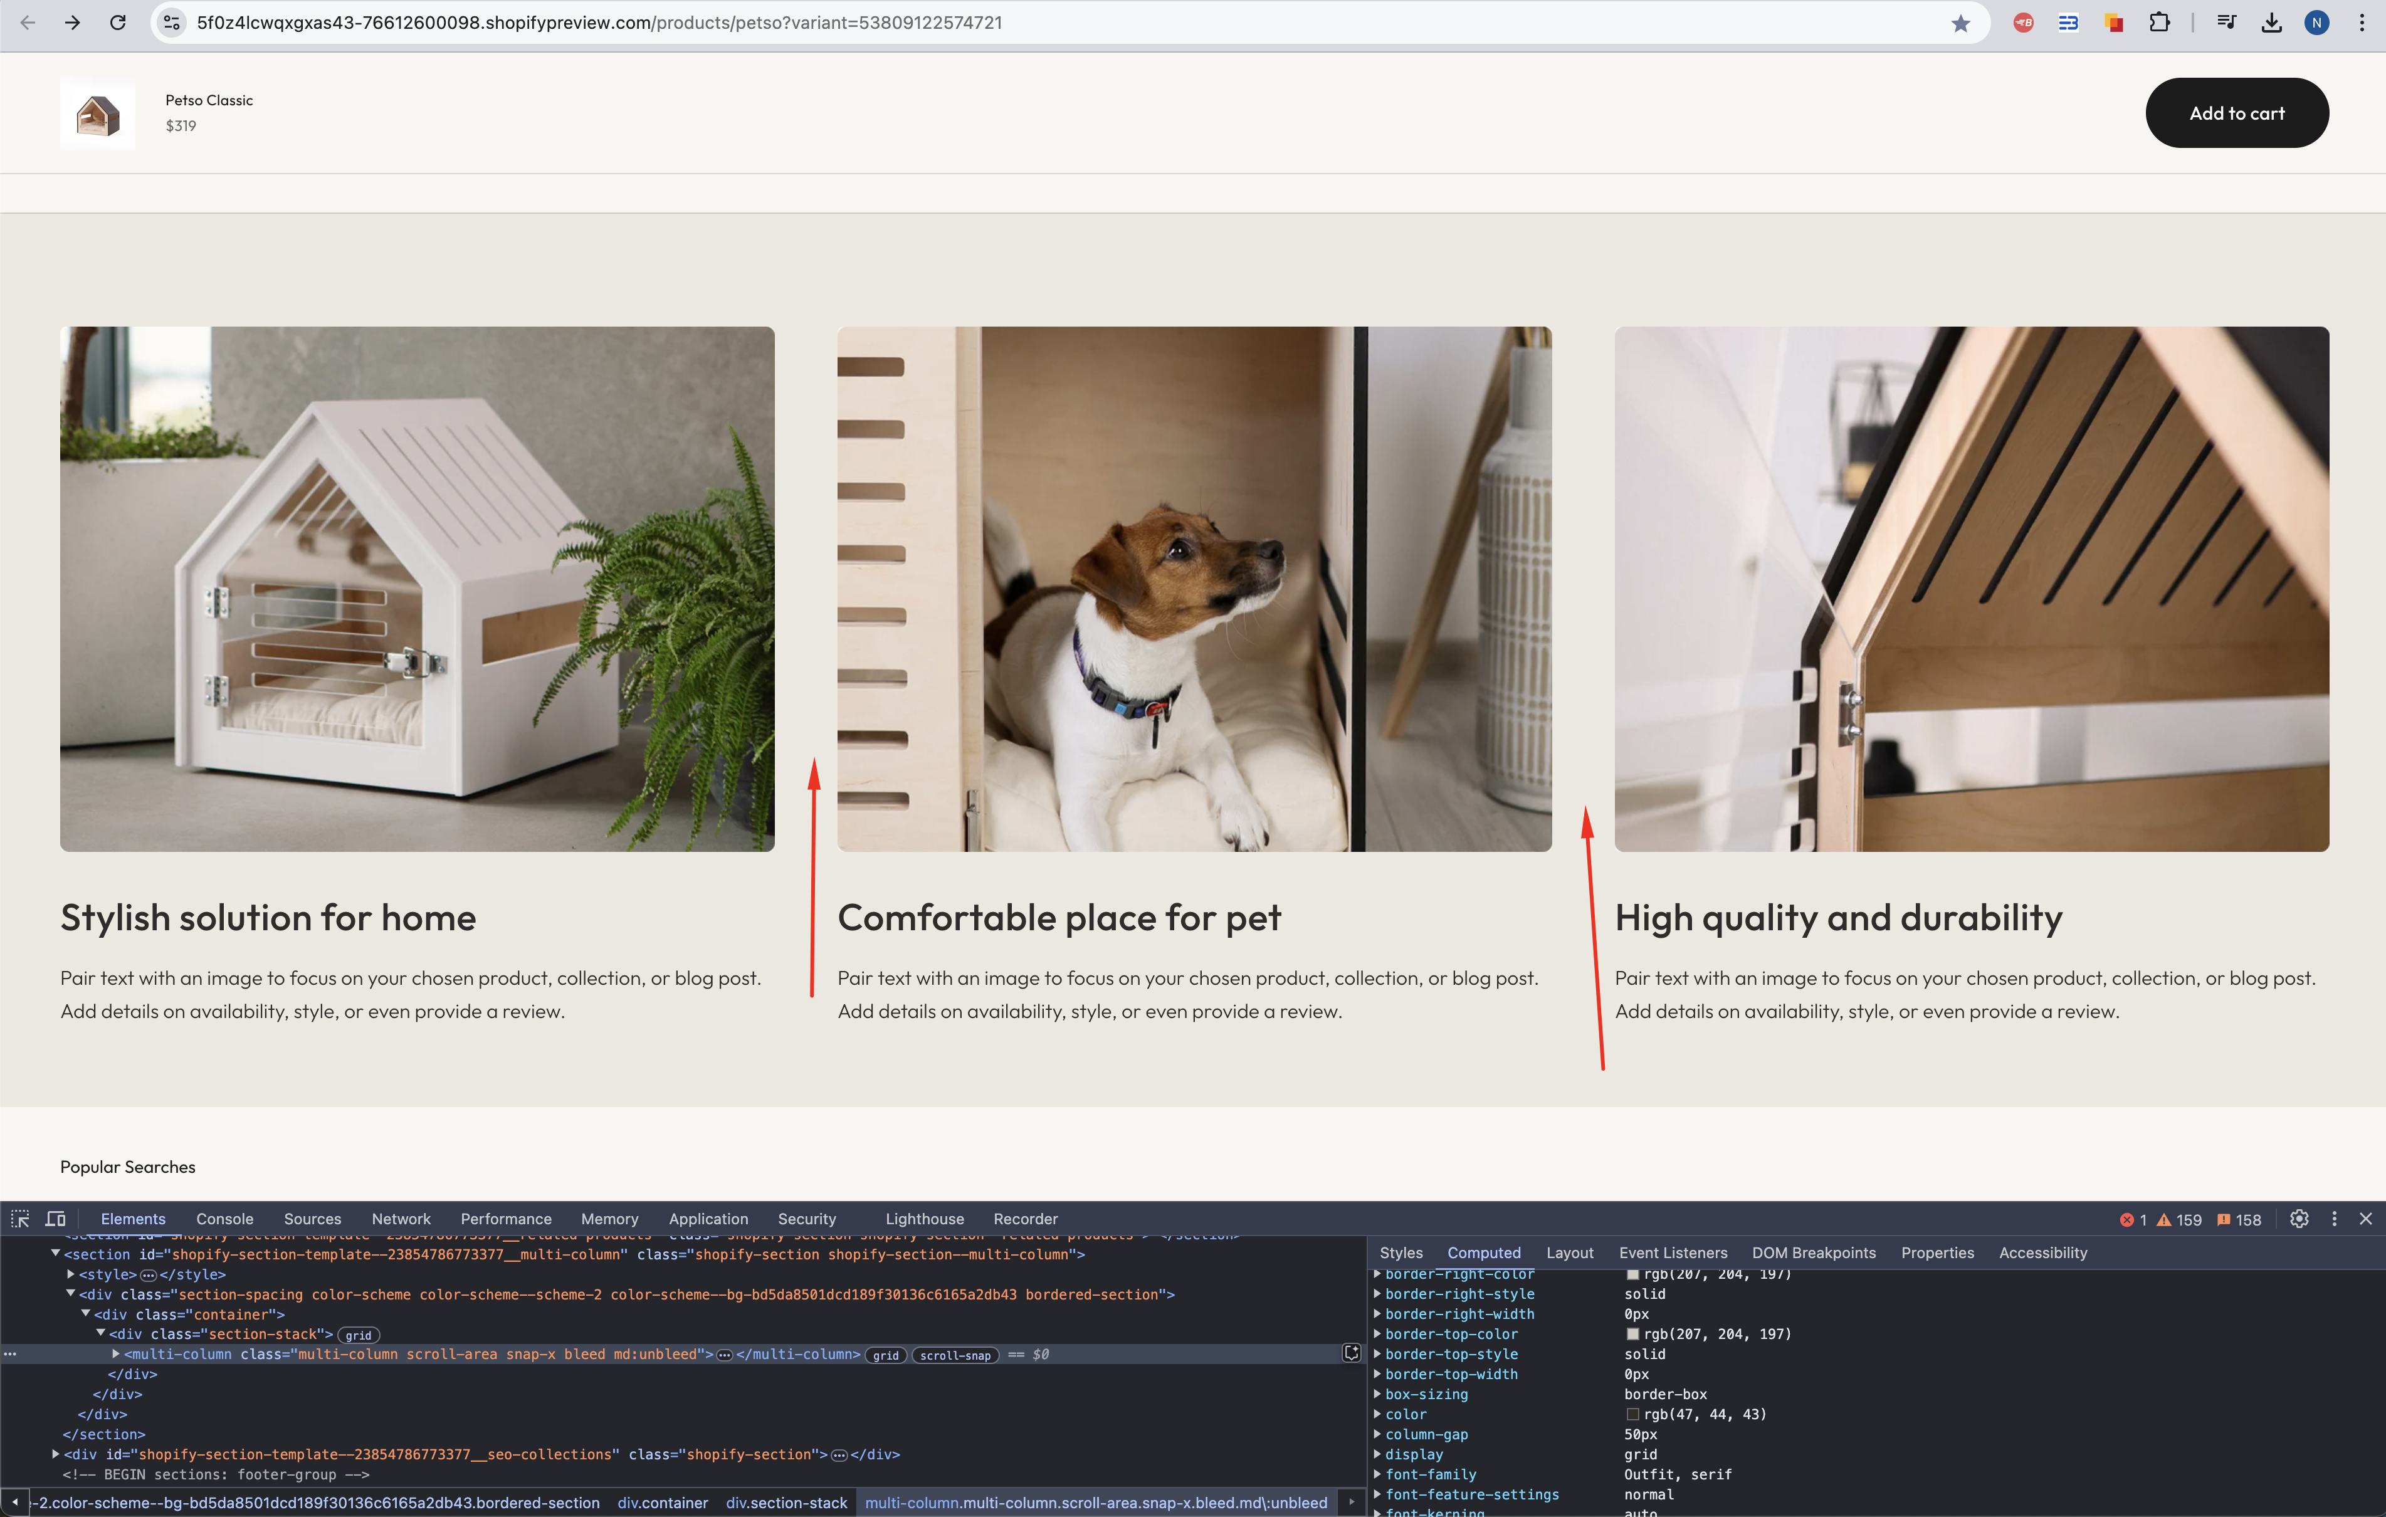Viewport: 2386px width, 1517px height.
Task: Click the Petso Classic product thumbnail
Action: point(97,113)
